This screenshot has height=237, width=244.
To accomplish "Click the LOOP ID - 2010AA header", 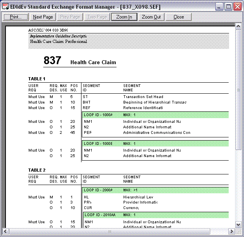I will coord(156,215).
